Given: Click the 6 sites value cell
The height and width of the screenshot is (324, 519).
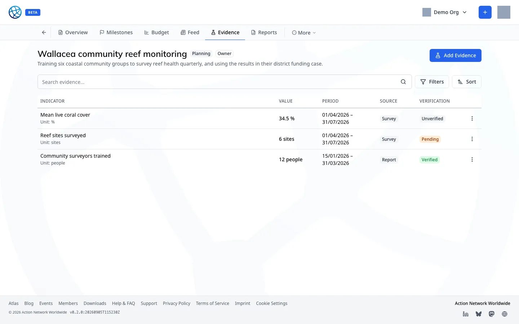Looking at the screenshot, I should click(287, 139).
